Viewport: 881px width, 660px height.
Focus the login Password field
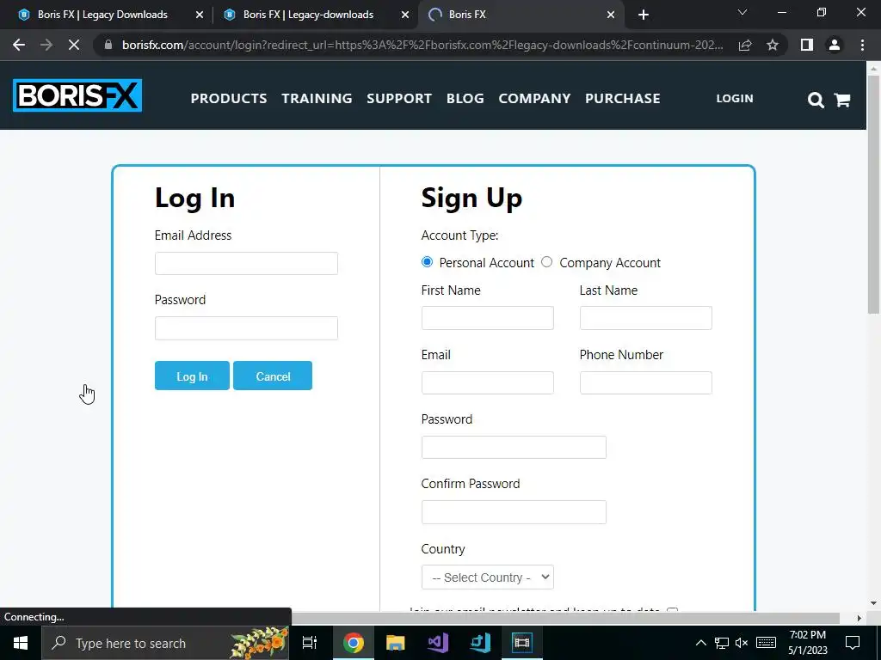246,328
